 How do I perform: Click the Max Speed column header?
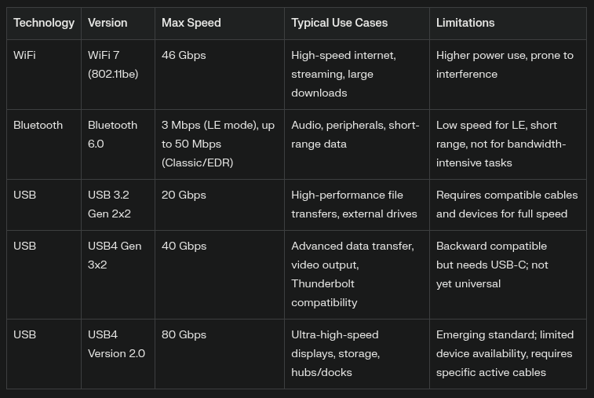click(191, 23)
